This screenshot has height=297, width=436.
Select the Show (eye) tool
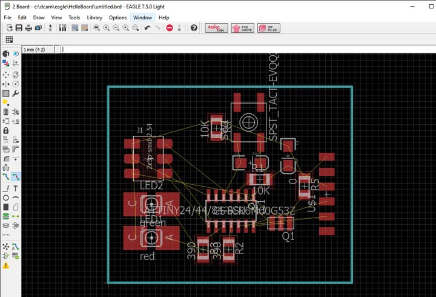(x=16, y=54)
